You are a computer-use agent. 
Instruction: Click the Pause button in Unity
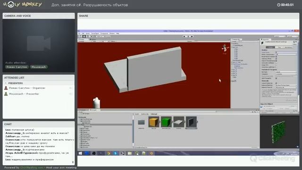click(x=188, y=36)
